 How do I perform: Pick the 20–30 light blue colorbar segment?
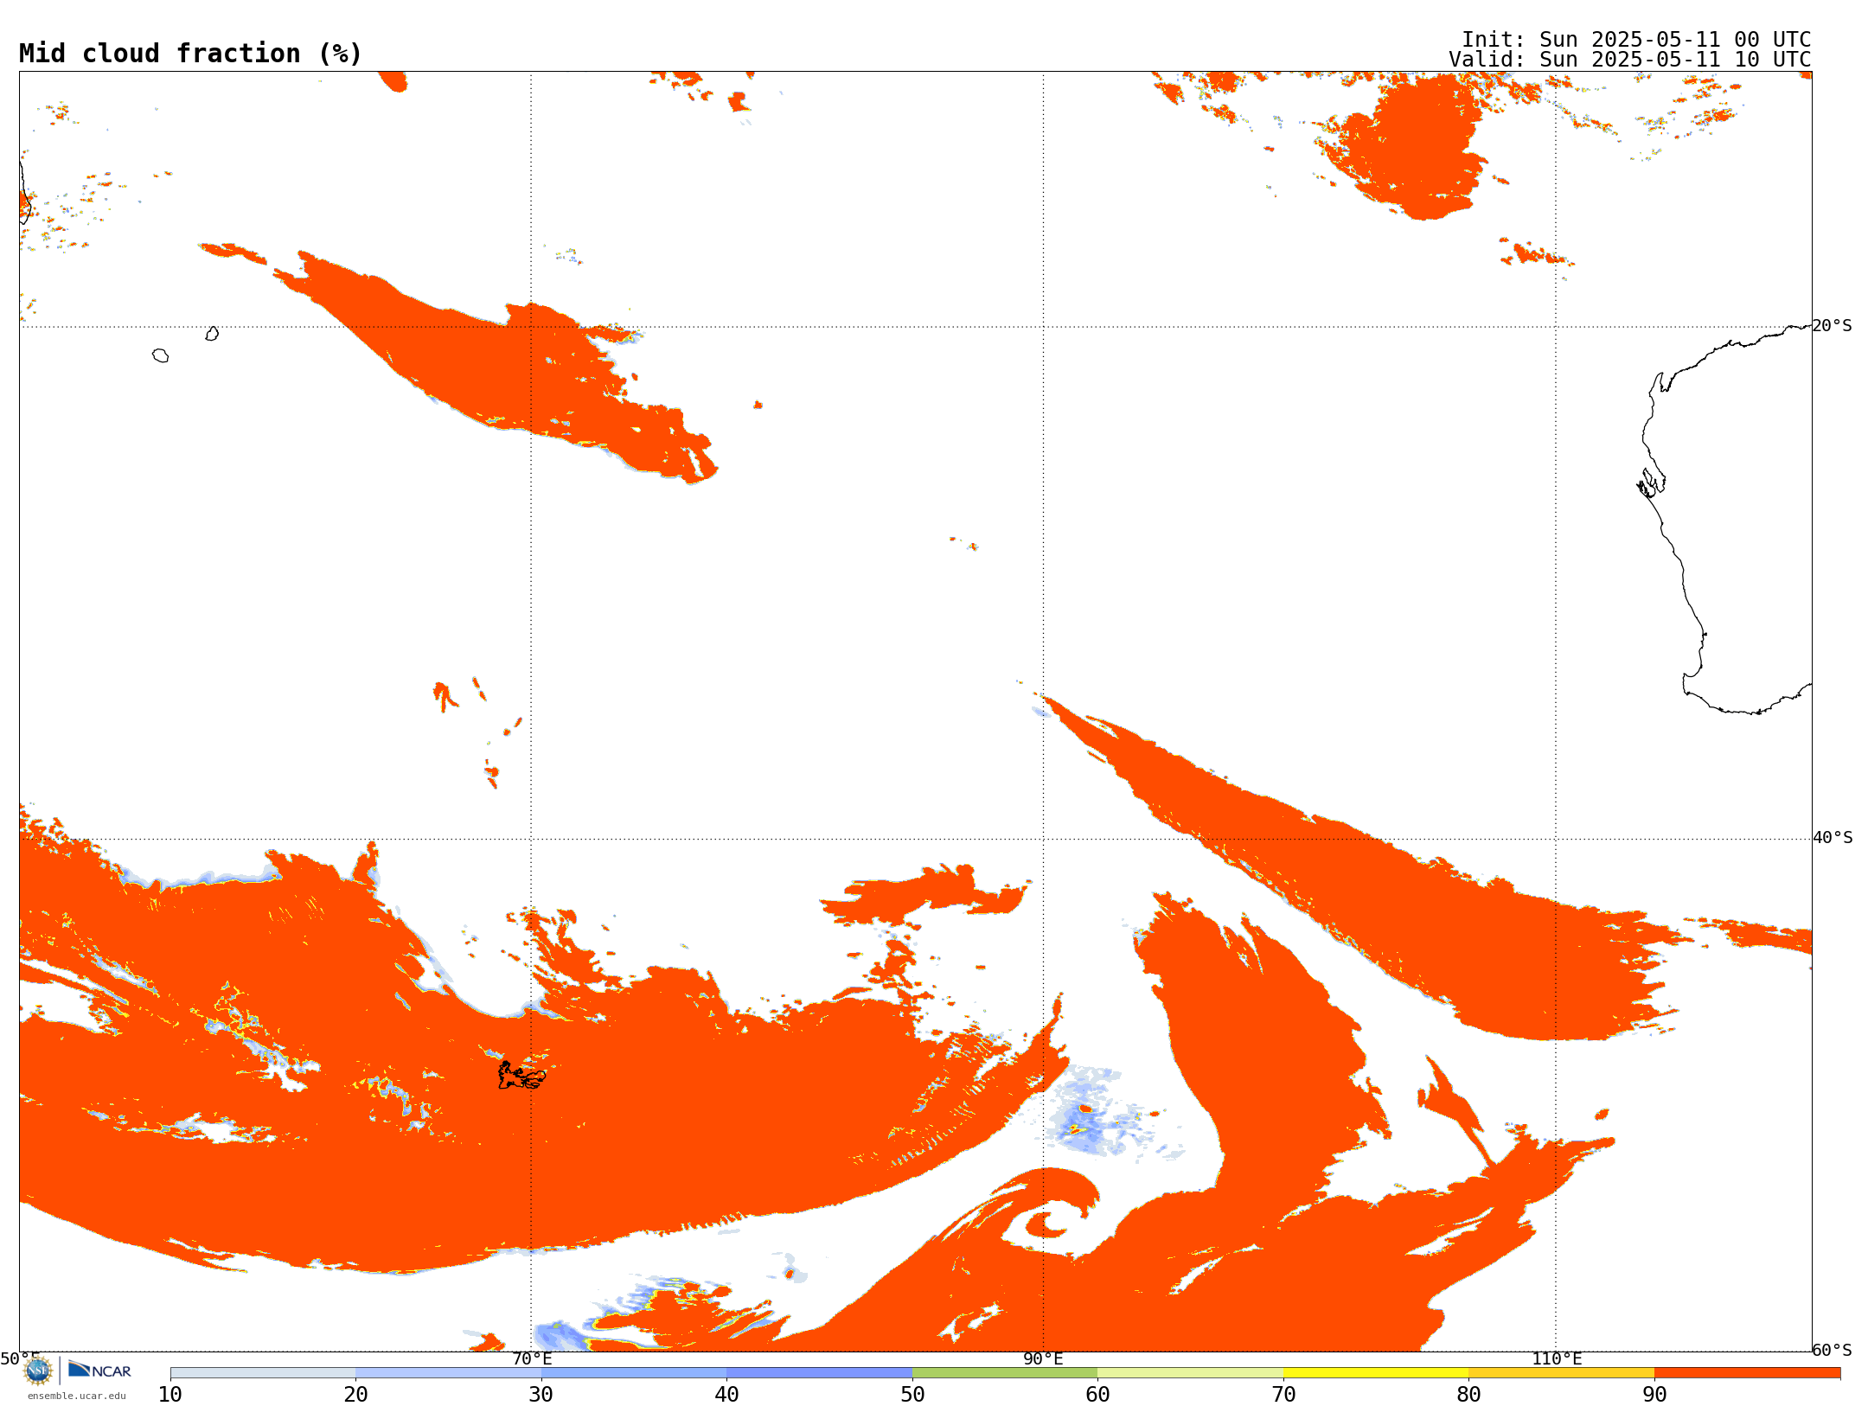pos(448,1373)
